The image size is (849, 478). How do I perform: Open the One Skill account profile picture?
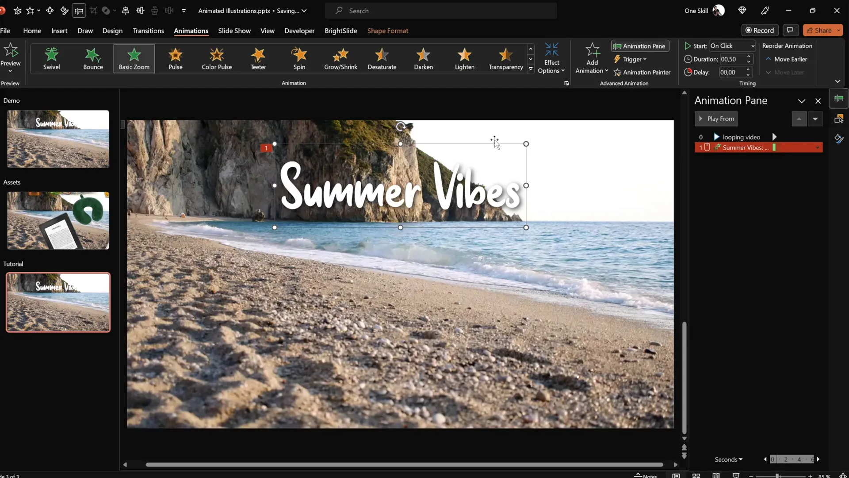(719, 11)
